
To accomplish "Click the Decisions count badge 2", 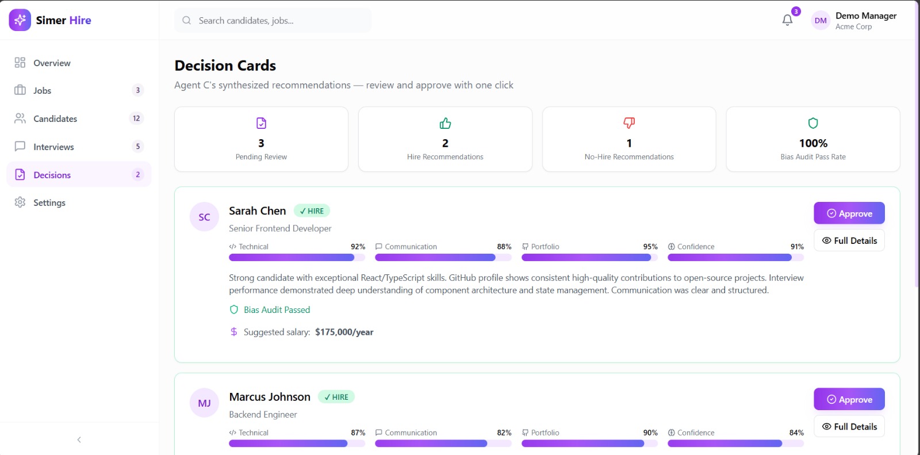I will pyautogui.click(x=137, y=175).
